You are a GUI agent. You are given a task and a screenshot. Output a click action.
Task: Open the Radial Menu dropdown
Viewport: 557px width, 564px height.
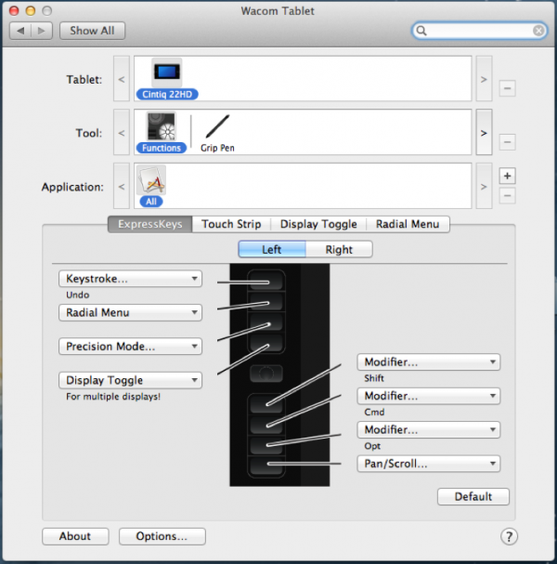130,312
